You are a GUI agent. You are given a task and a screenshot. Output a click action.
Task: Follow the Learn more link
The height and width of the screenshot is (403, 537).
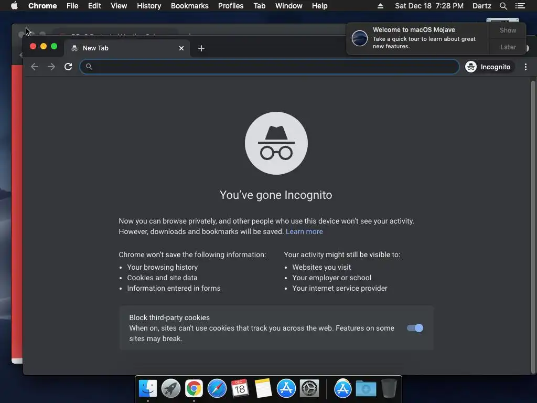pos(304,231)
